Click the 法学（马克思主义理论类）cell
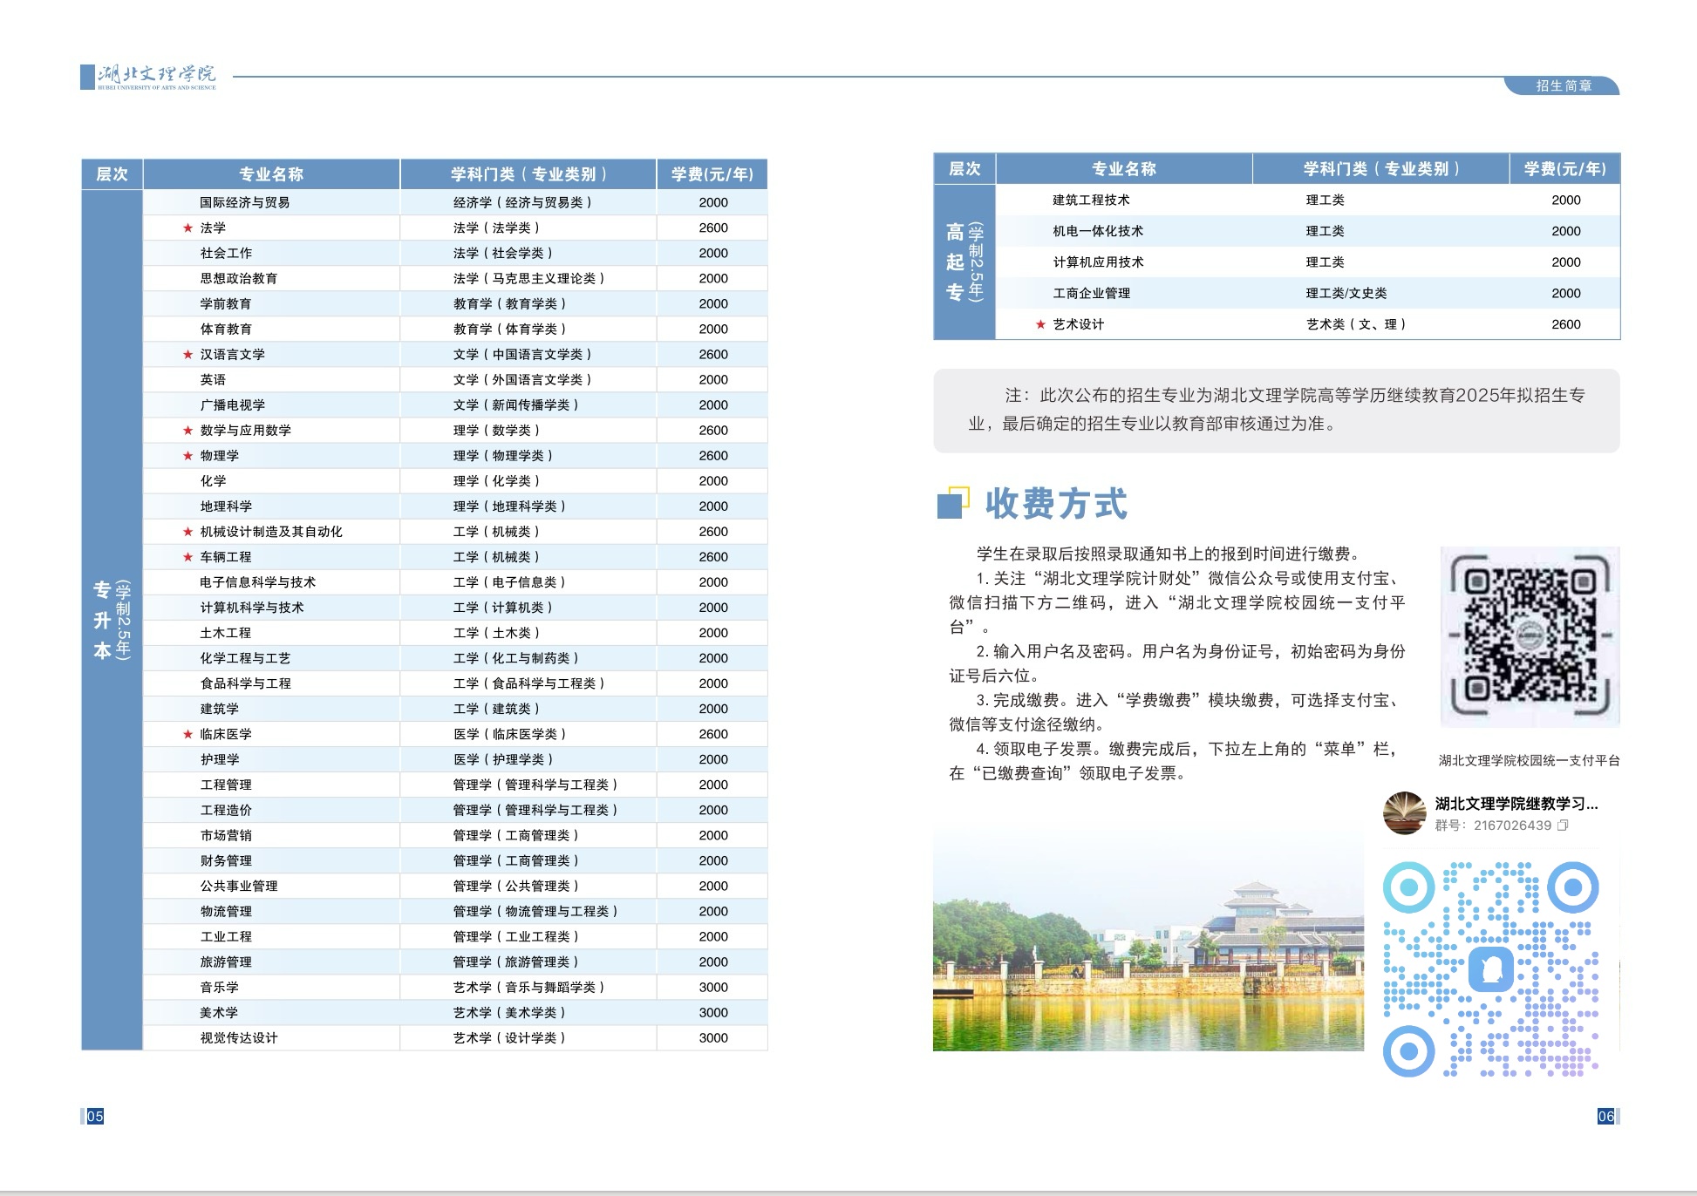 click(529, 278)
